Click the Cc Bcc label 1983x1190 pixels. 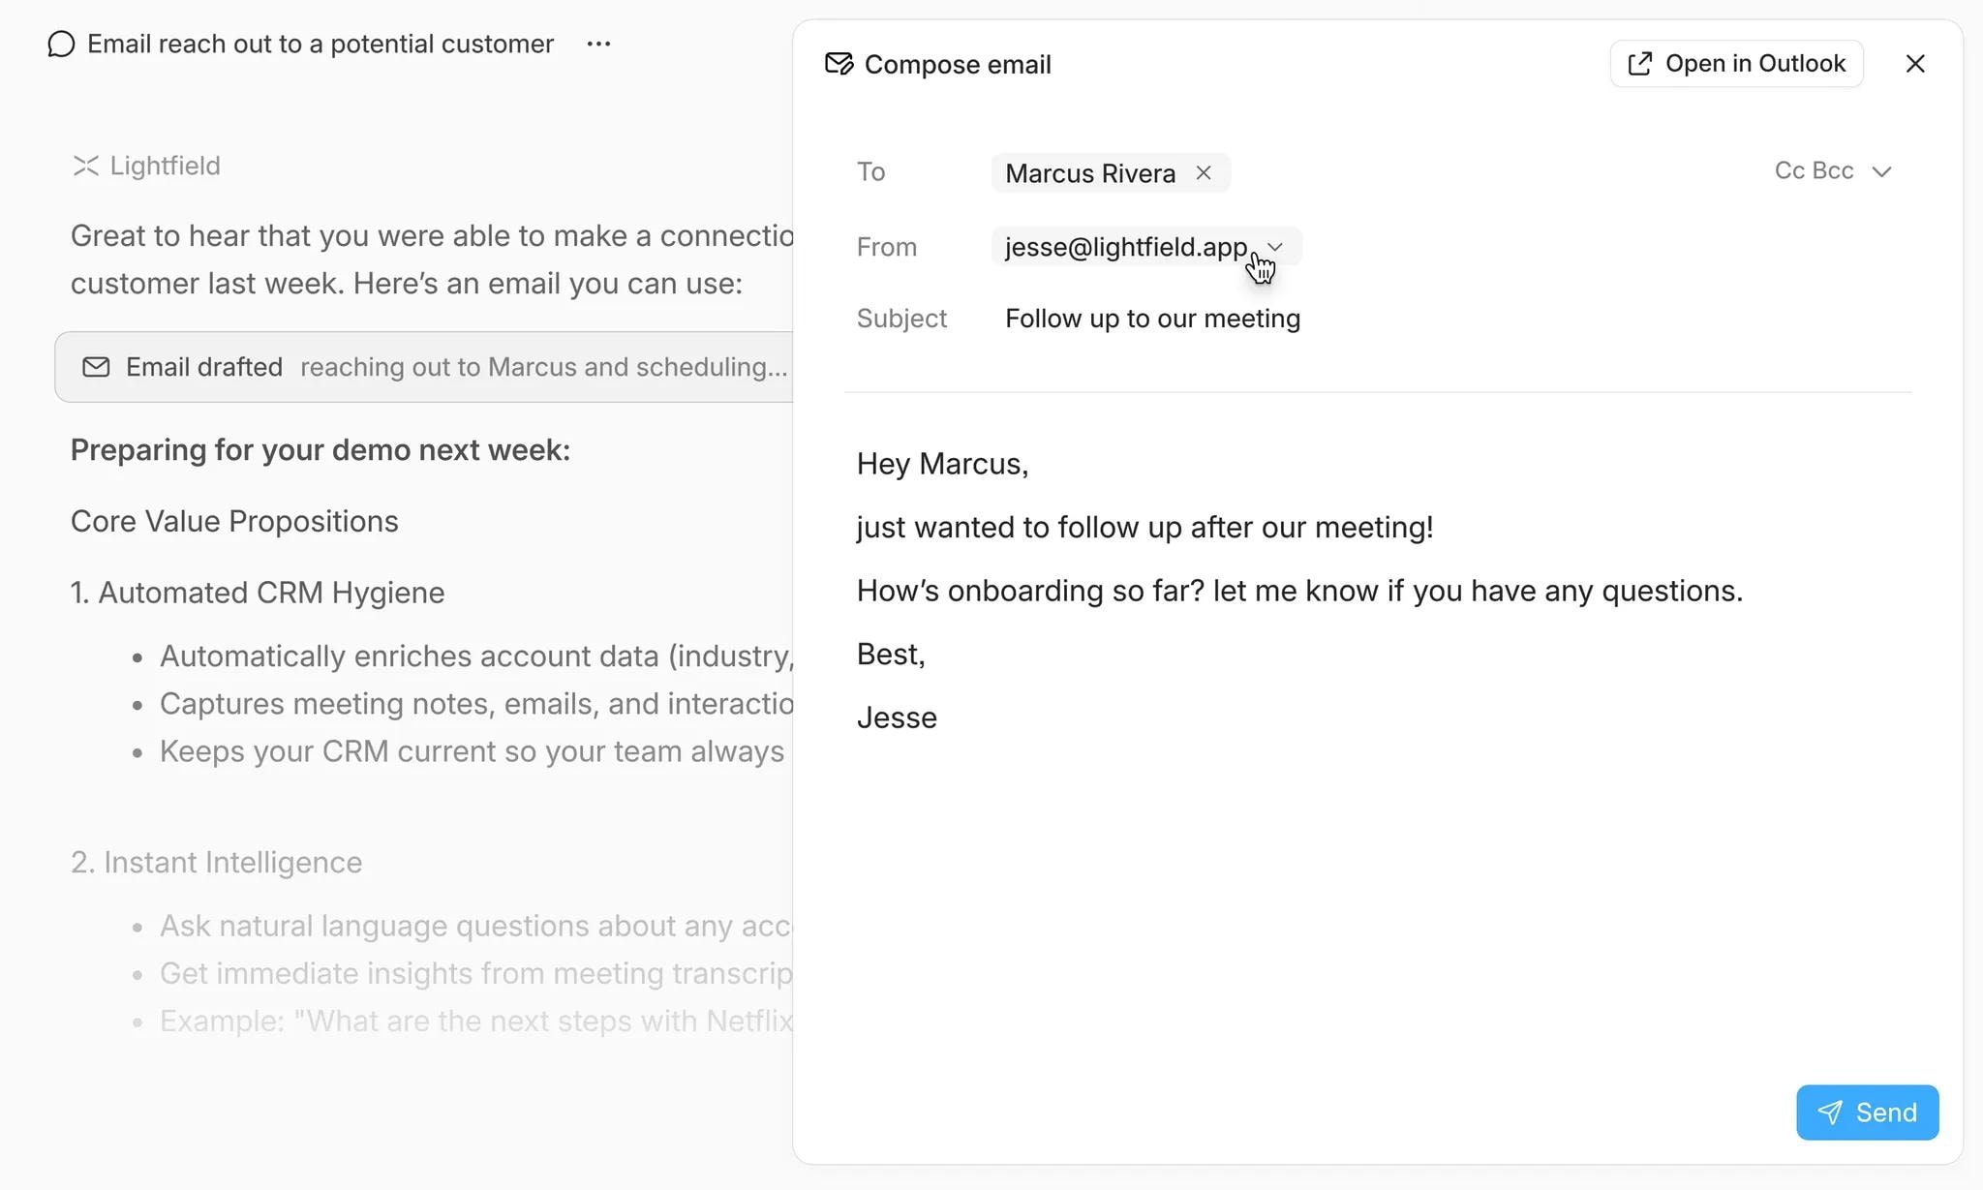point(1813,171)
